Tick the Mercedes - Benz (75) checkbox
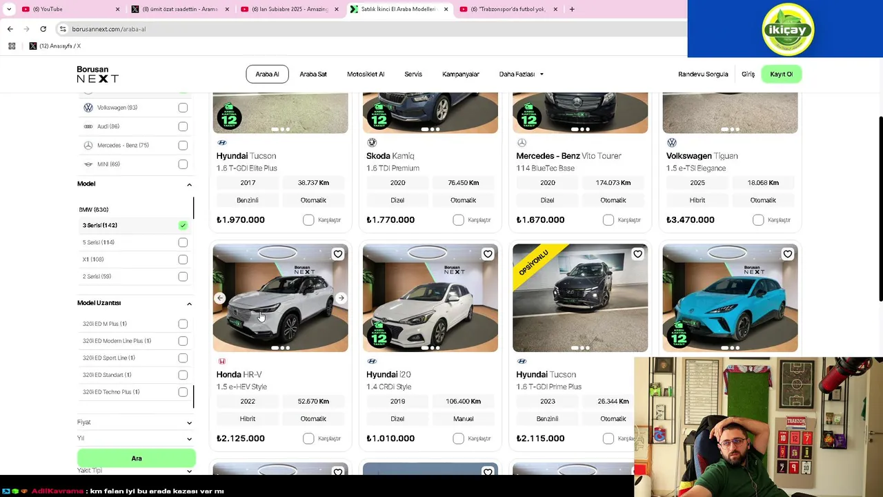Screen dimensions: 883x497 183,146
